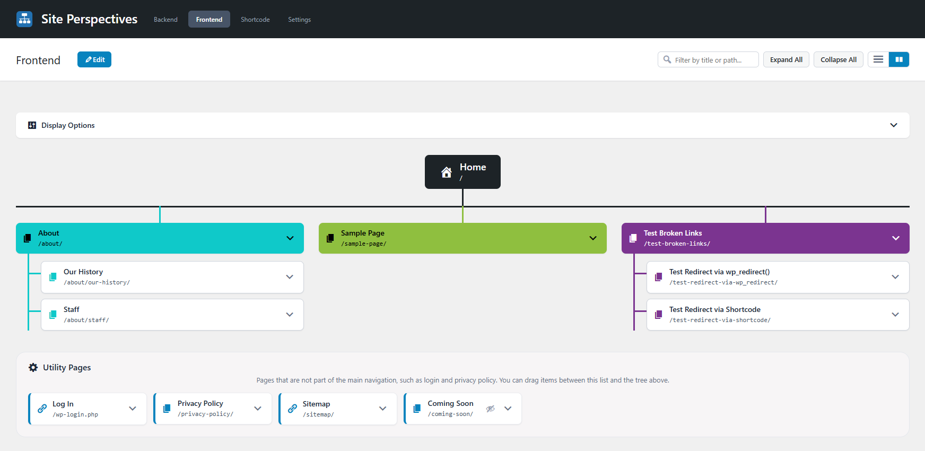Expand Our History details
This screenshot has height=451, width=925.
(290, 277)
